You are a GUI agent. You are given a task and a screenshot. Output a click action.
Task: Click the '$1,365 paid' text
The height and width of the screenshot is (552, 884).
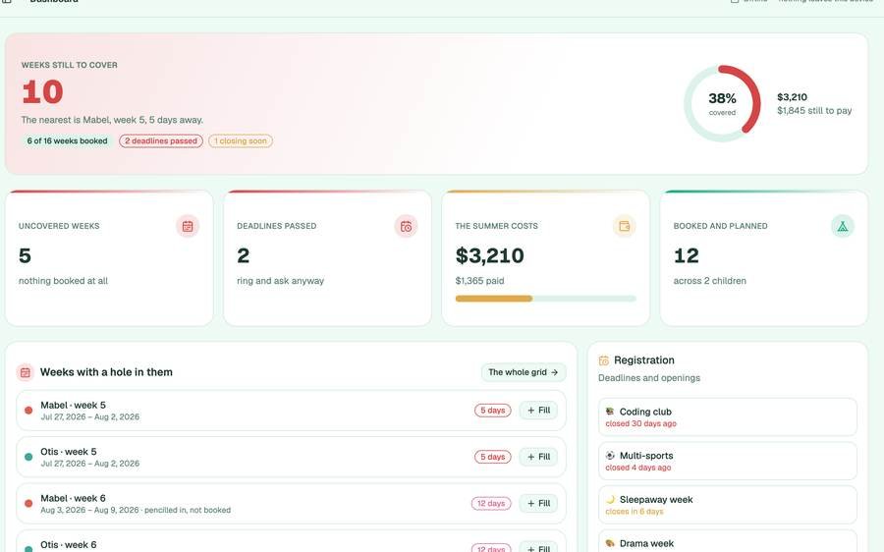point(479,281)
